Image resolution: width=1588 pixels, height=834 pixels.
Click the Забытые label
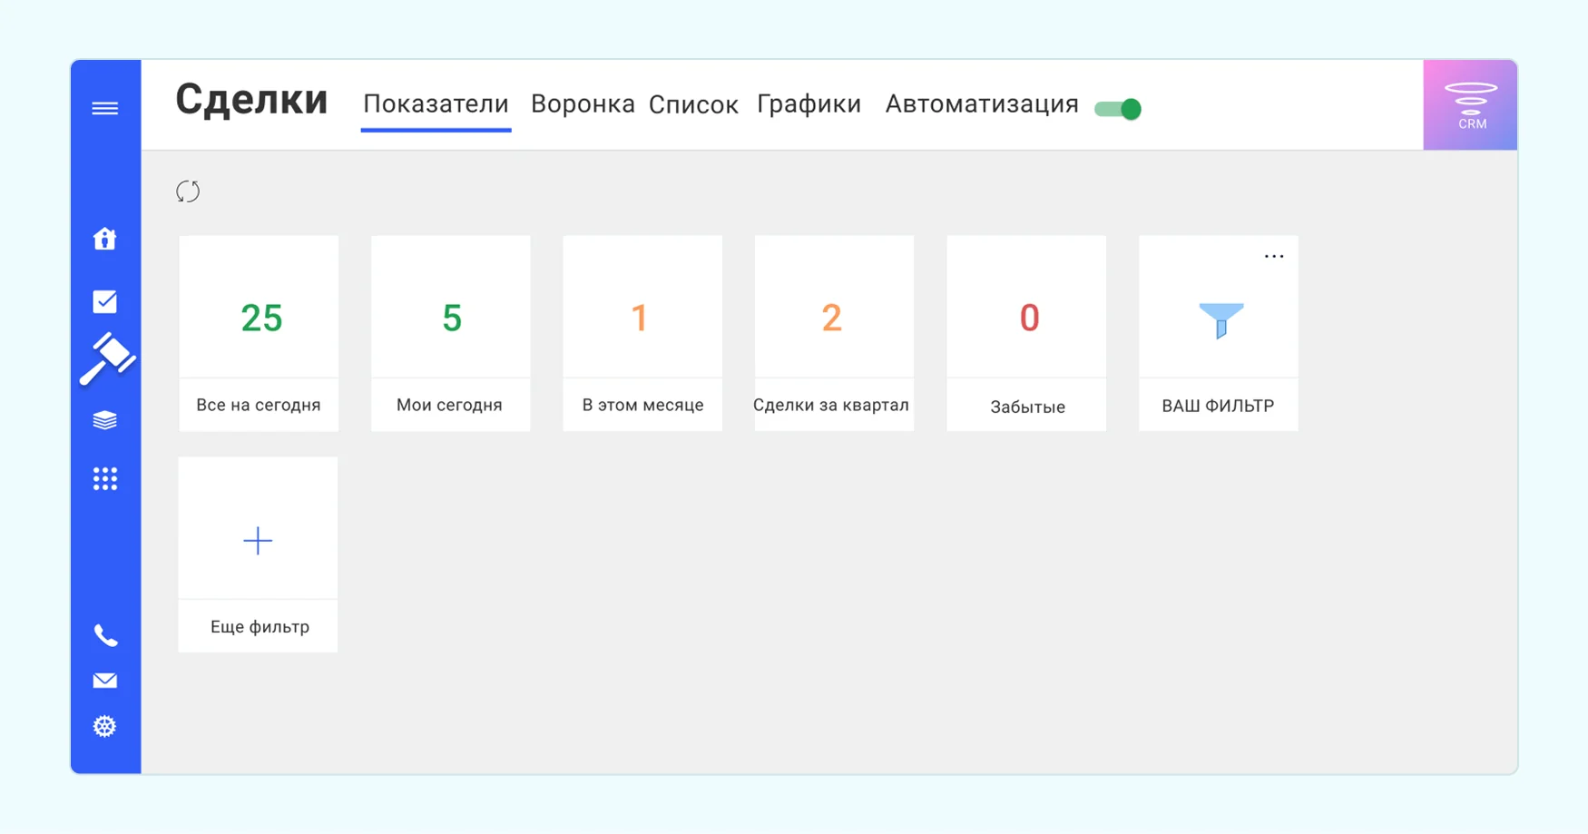(x=1027, y=407)
